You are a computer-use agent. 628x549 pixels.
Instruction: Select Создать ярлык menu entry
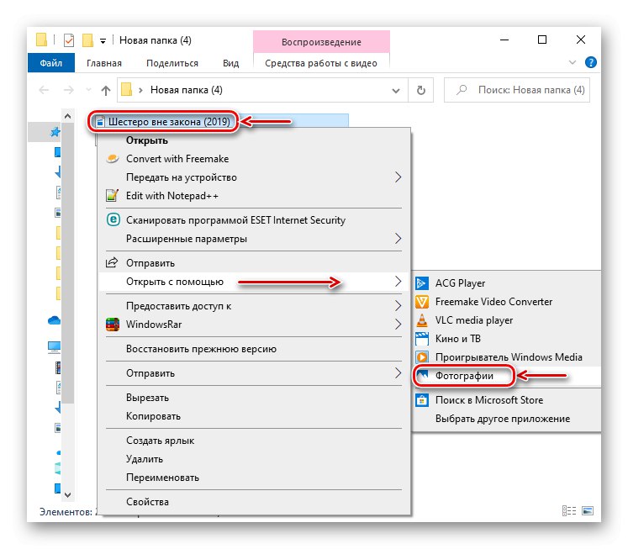tap(254, 441)
